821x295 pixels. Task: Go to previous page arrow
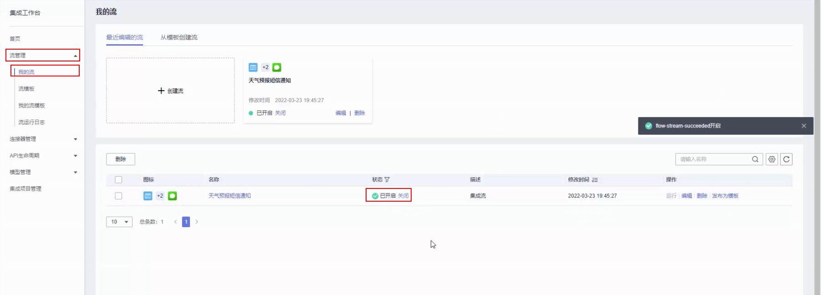175,222
